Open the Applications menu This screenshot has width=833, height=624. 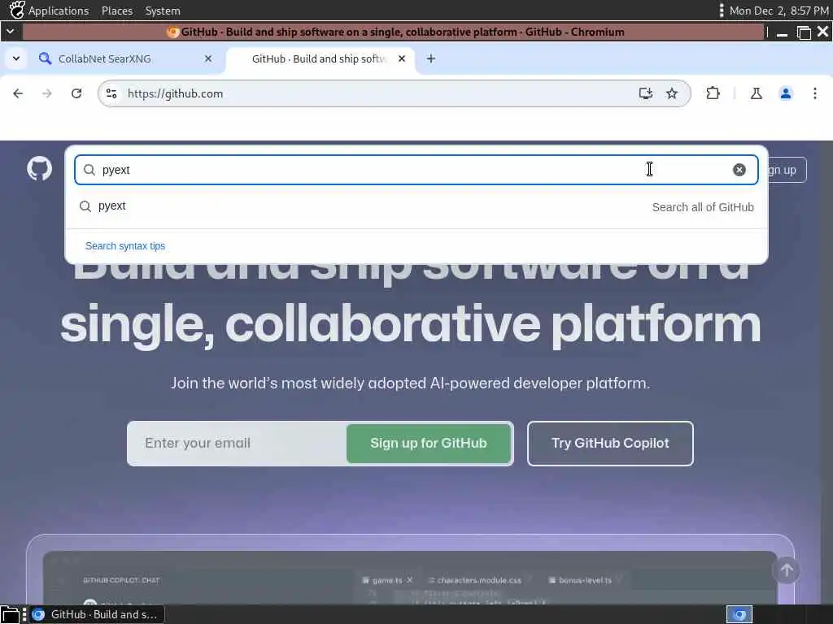pos(59,11)
